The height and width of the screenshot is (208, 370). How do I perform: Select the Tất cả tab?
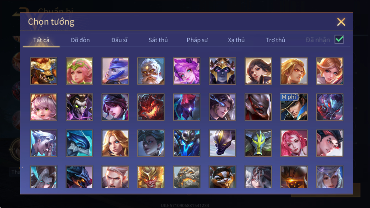pos(41,40)
